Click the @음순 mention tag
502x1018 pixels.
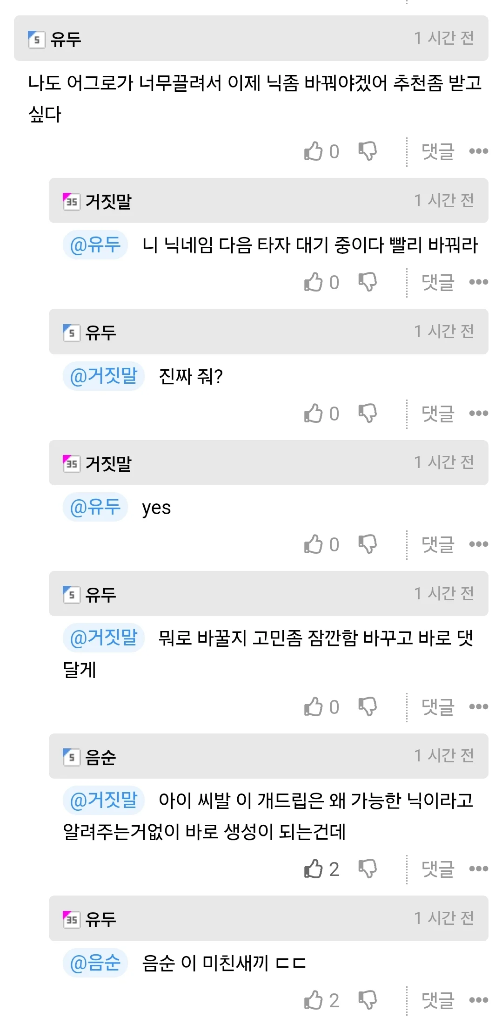click(x=95, y=963)
